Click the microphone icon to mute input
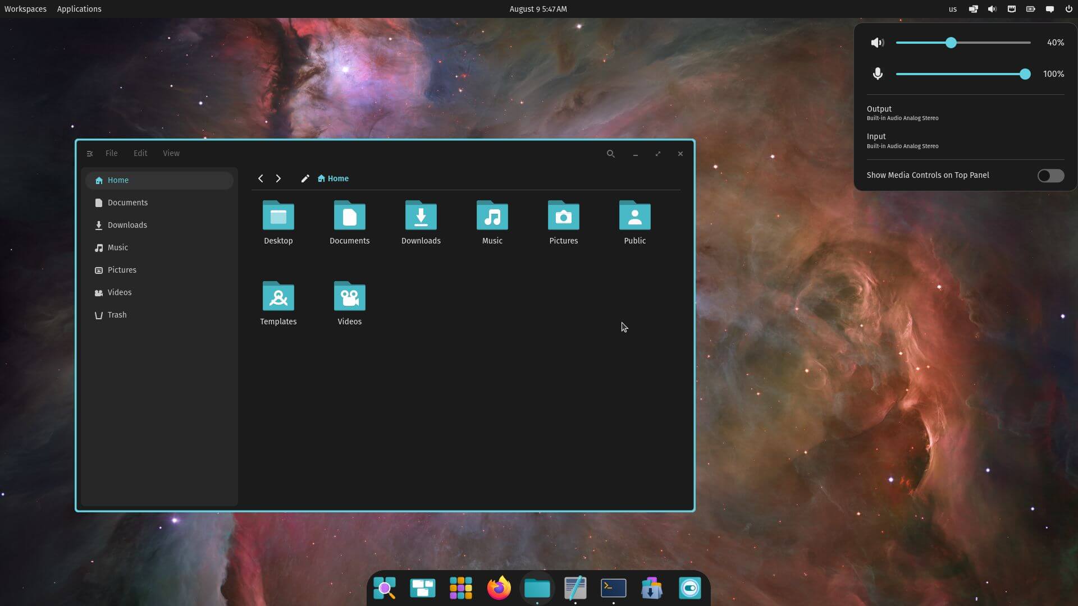 coord(878,74)
